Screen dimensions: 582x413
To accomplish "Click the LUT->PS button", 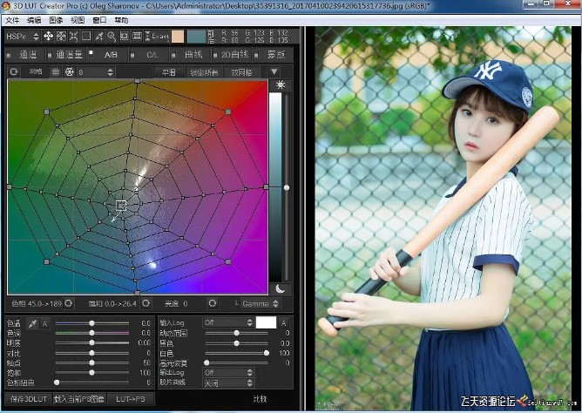I will pyautogui.click(x=131, y=399).
